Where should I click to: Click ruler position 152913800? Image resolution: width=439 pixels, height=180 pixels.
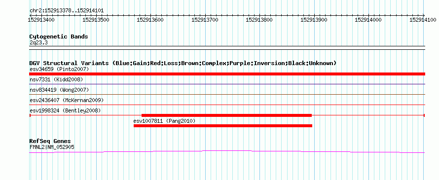click(x=259, y=20)
